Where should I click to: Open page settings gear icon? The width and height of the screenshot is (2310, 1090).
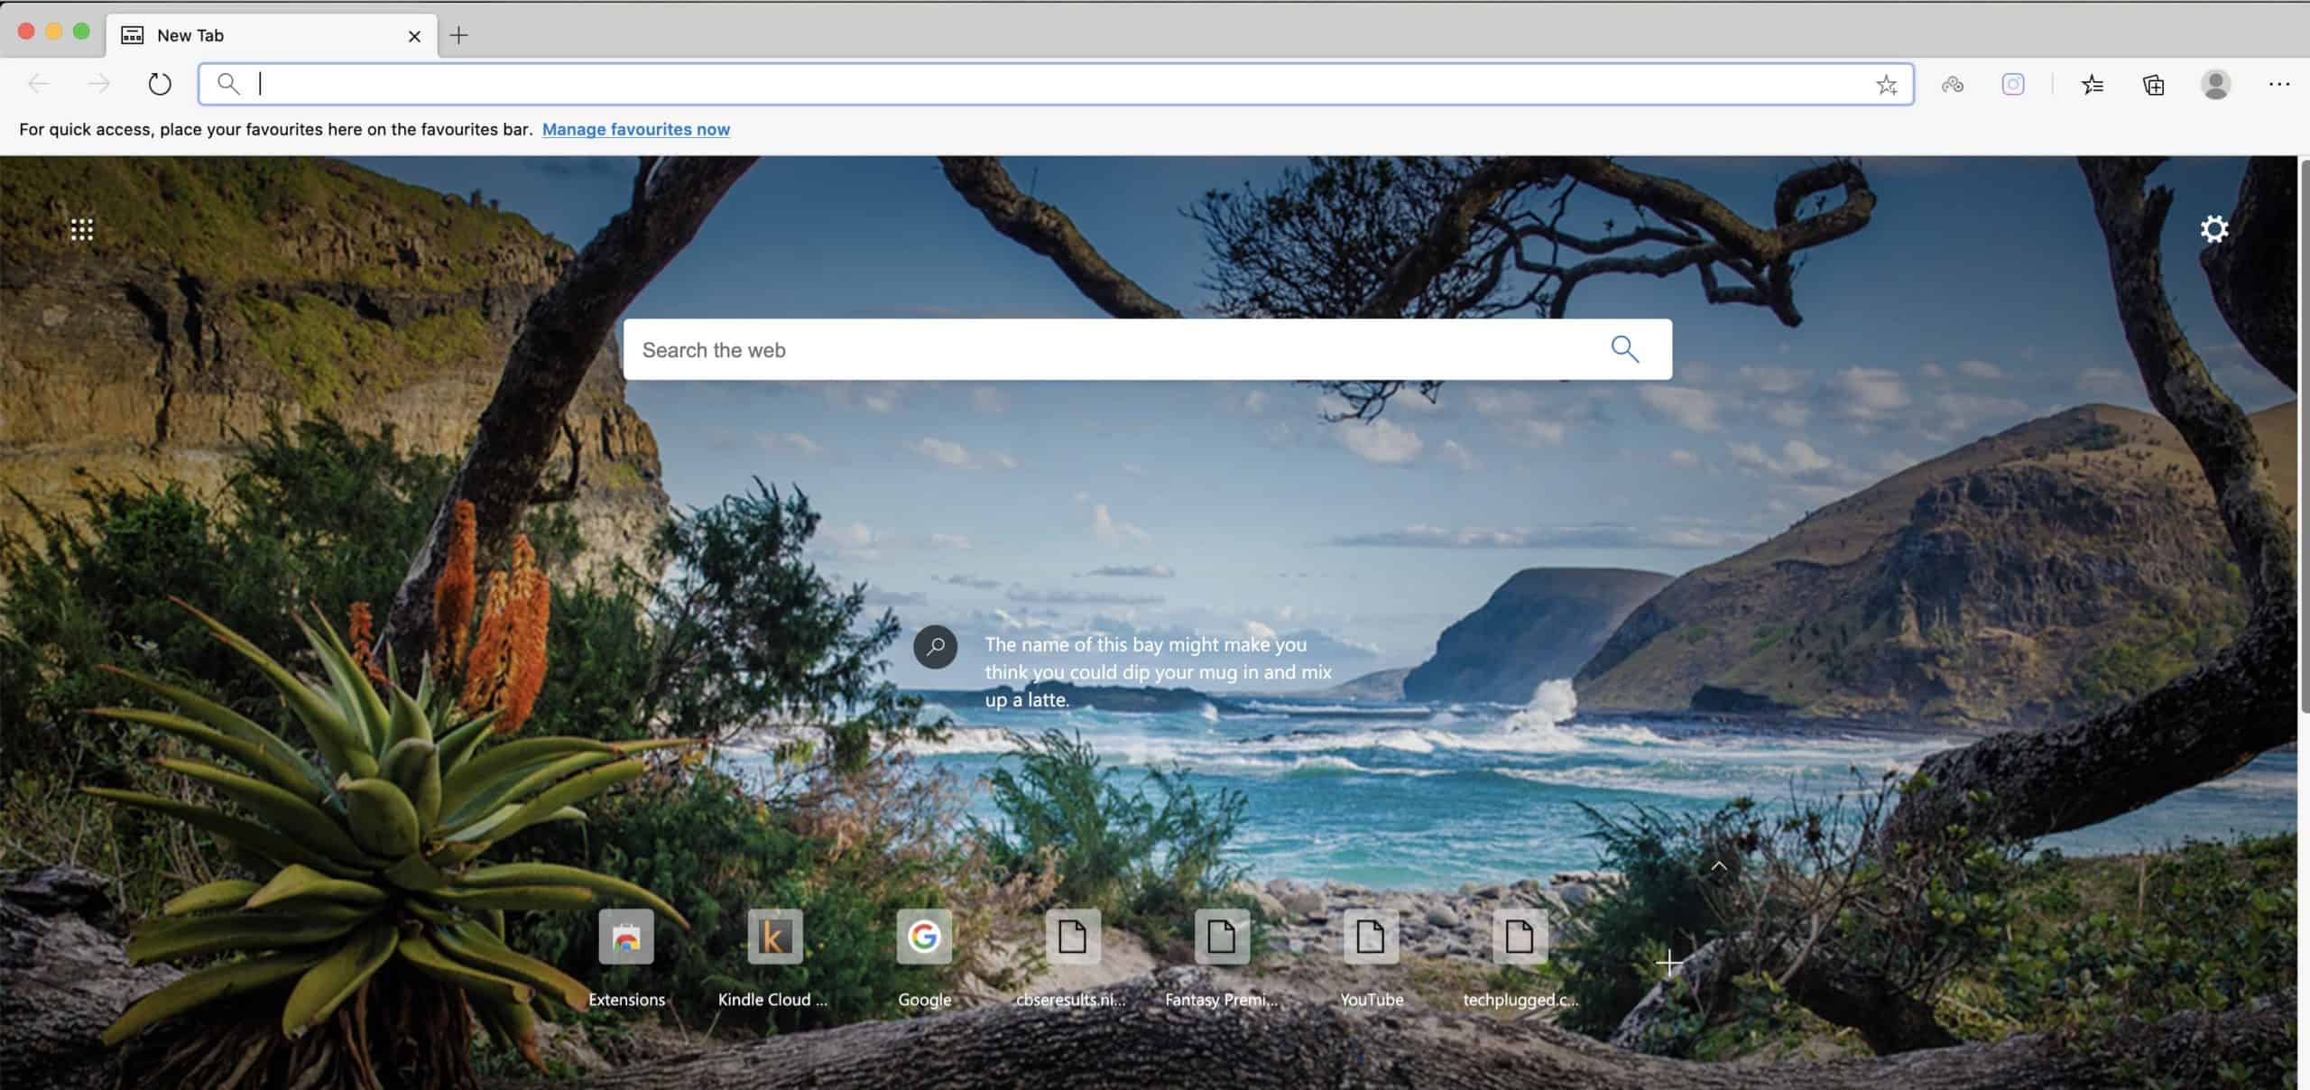point(2213,229)
